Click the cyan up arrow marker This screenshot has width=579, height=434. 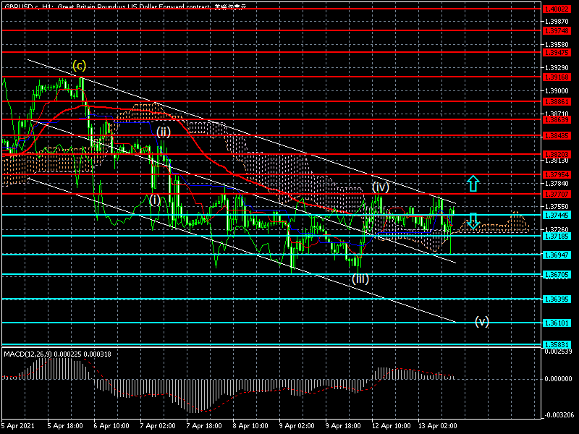tap(473, 183)
